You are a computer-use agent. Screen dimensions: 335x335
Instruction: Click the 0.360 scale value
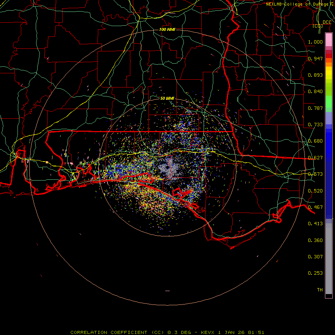(x=315, y=240)
